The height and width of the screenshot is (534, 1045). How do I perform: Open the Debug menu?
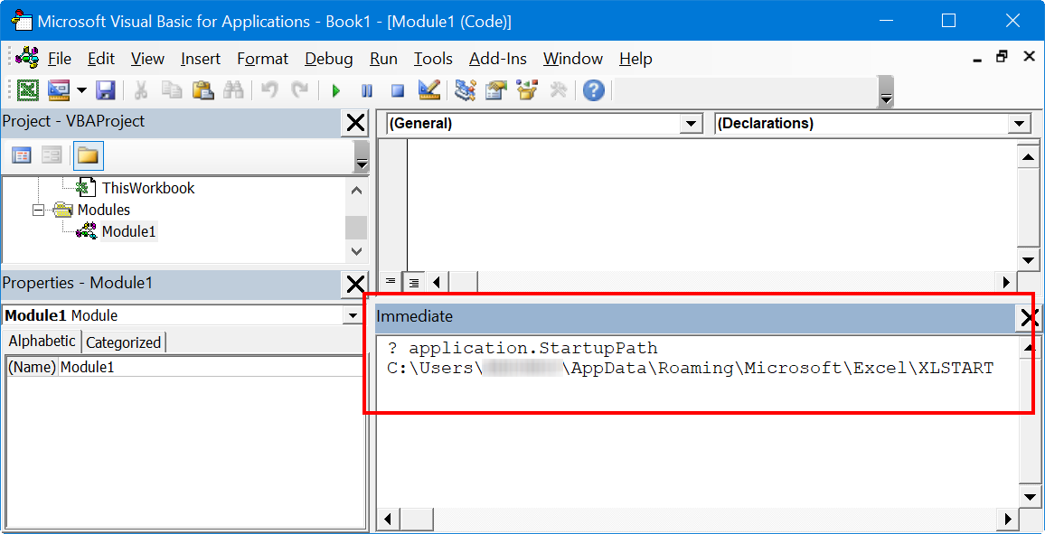328,59
